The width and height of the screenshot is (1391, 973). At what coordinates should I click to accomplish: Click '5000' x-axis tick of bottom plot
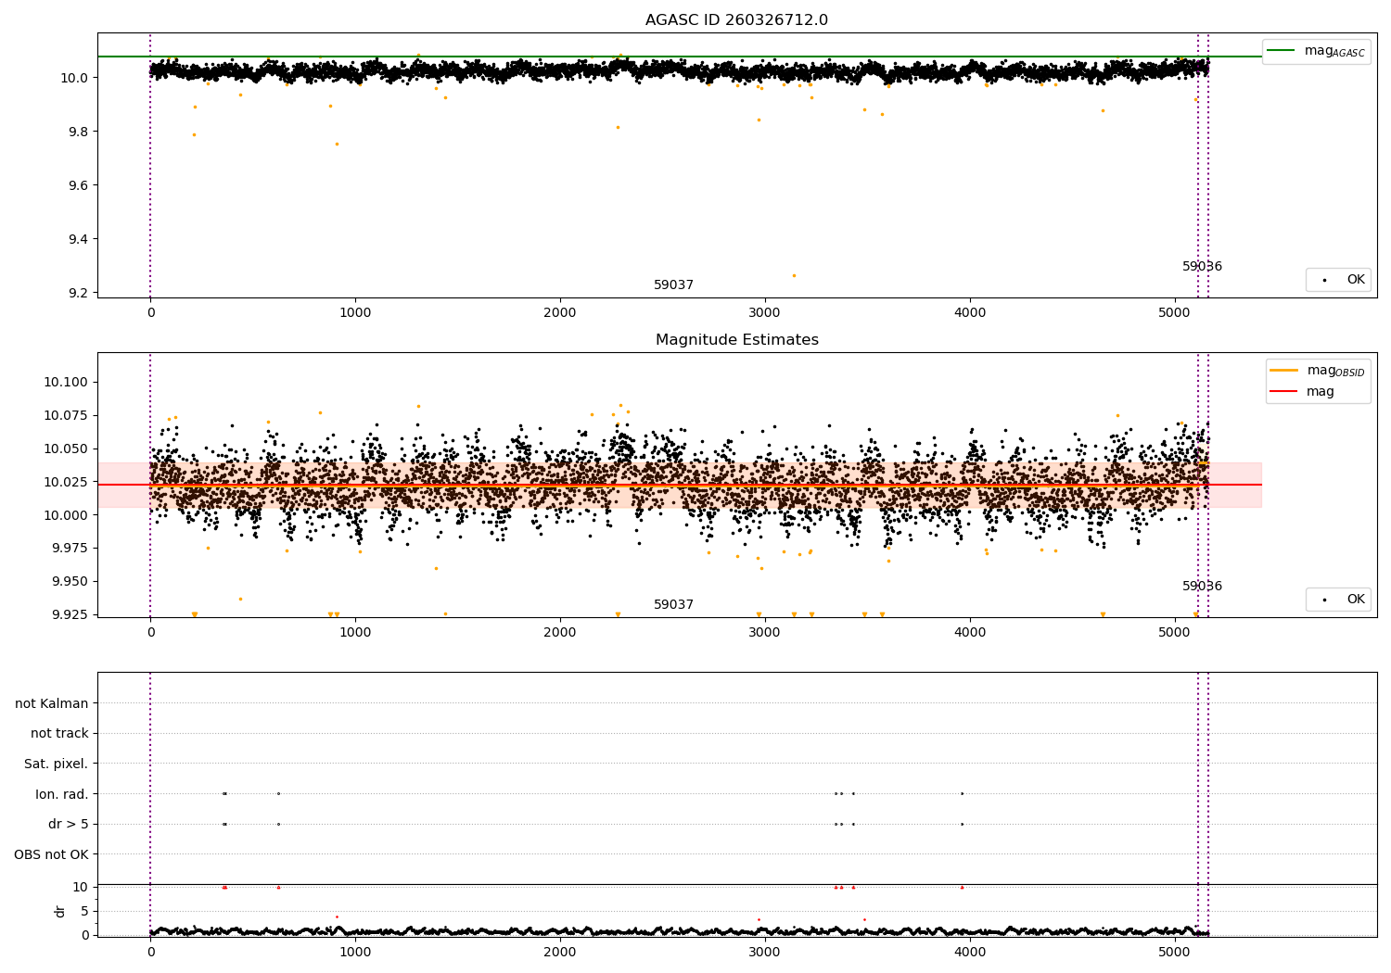click(1175, 953)
